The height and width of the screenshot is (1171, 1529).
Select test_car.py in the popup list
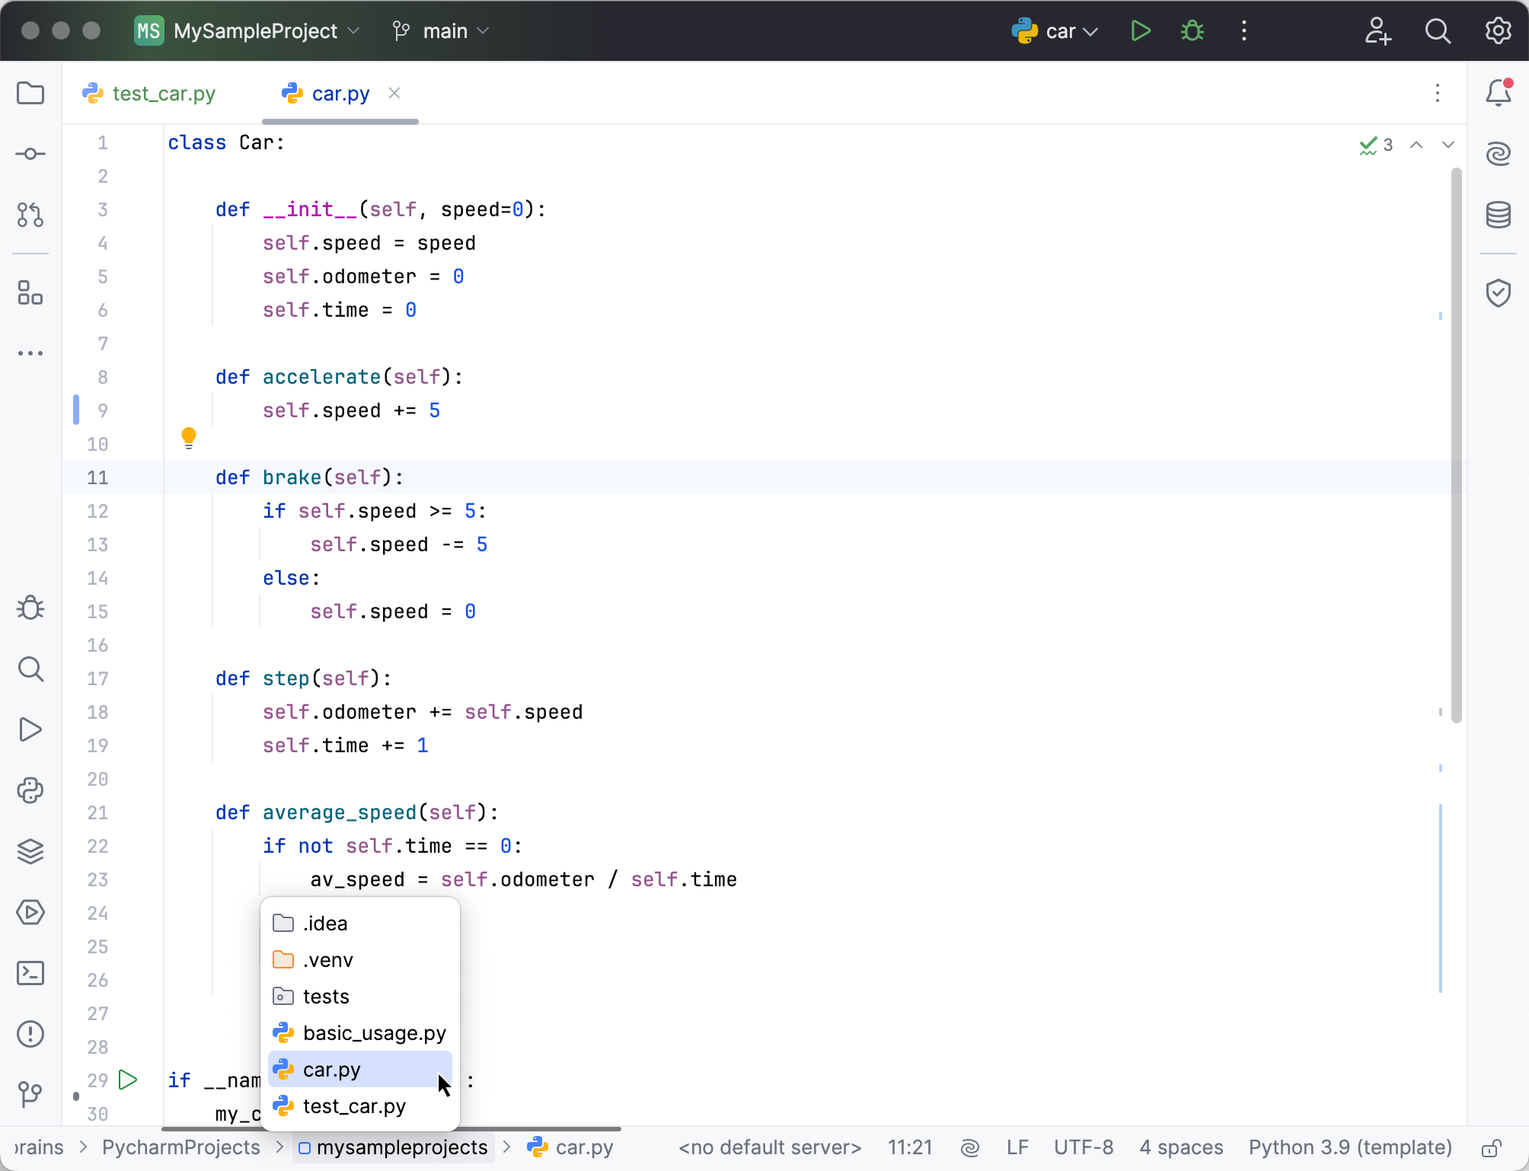click(x=354, y=1106)
